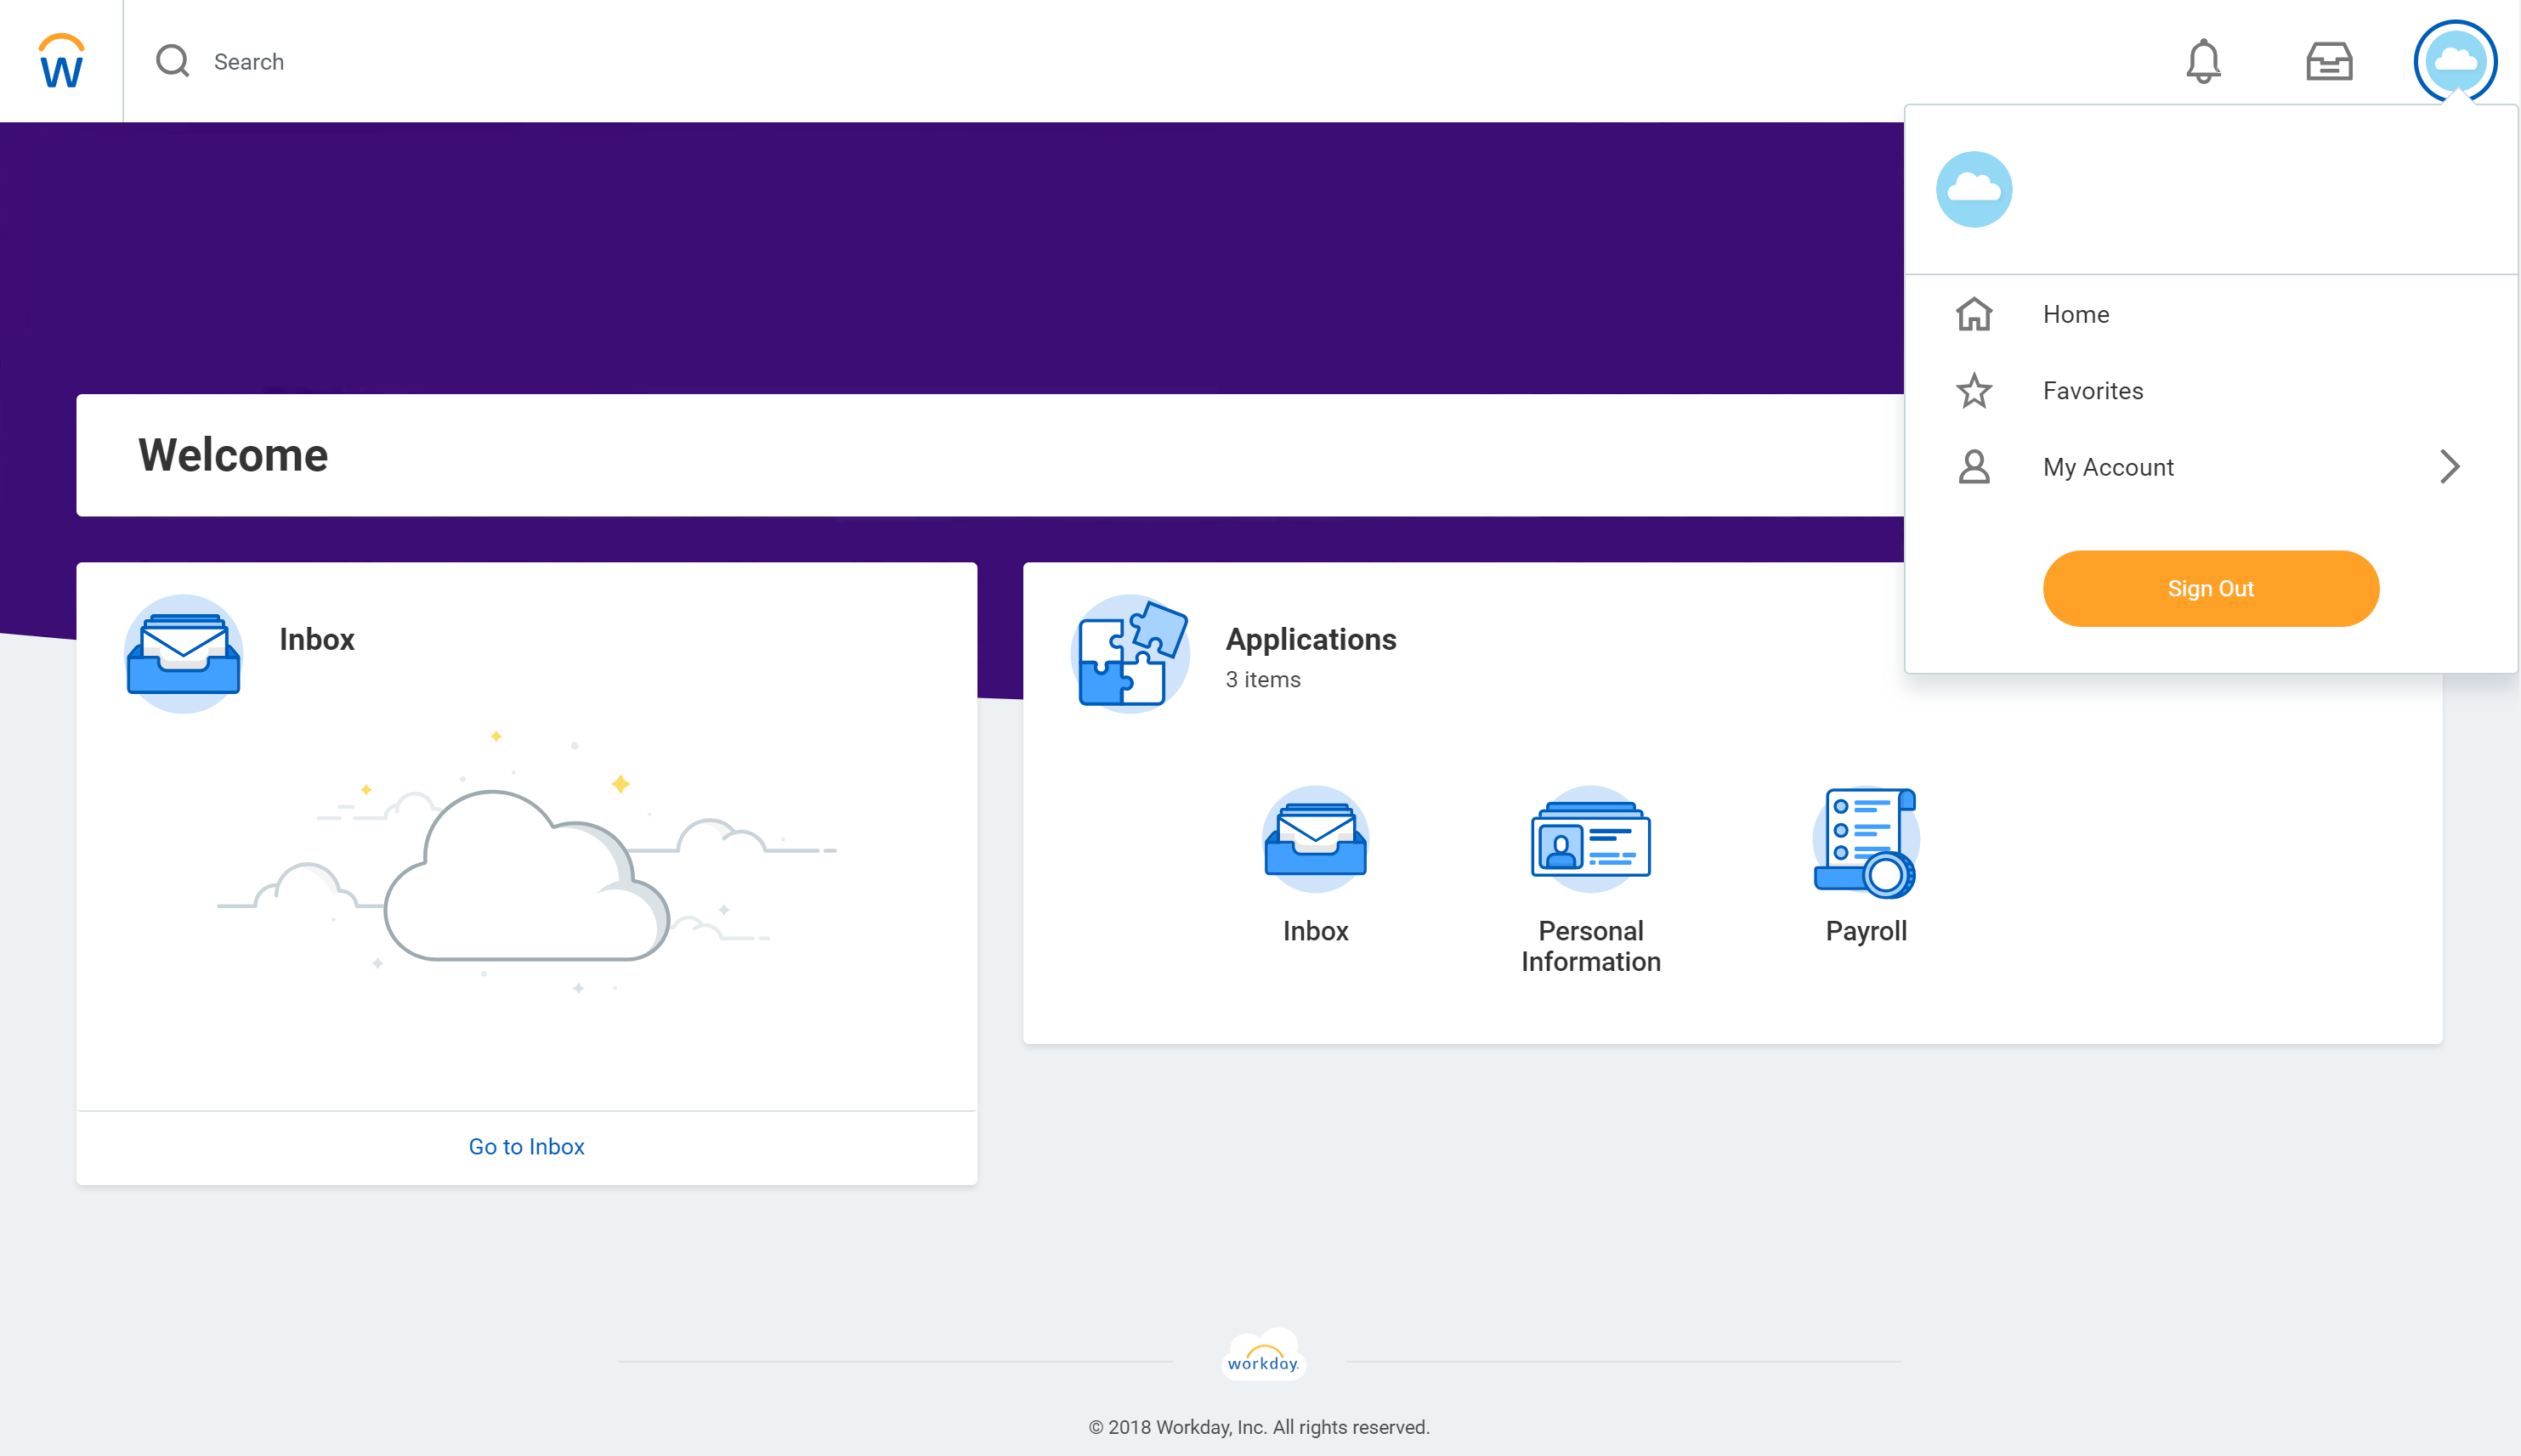Click the Welcome heading

233,455
